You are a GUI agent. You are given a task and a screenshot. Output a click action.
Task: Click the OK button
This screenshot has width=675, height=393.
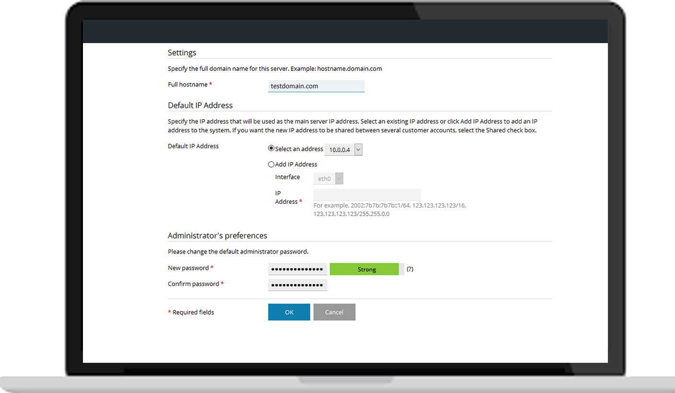[289, 312]
